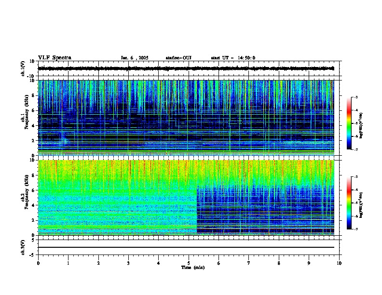Image resolution: width=382 pixels, height=295 pixels.
Task: Click the ch.3 flat voltage trace line
Action: tap(186, 247)
